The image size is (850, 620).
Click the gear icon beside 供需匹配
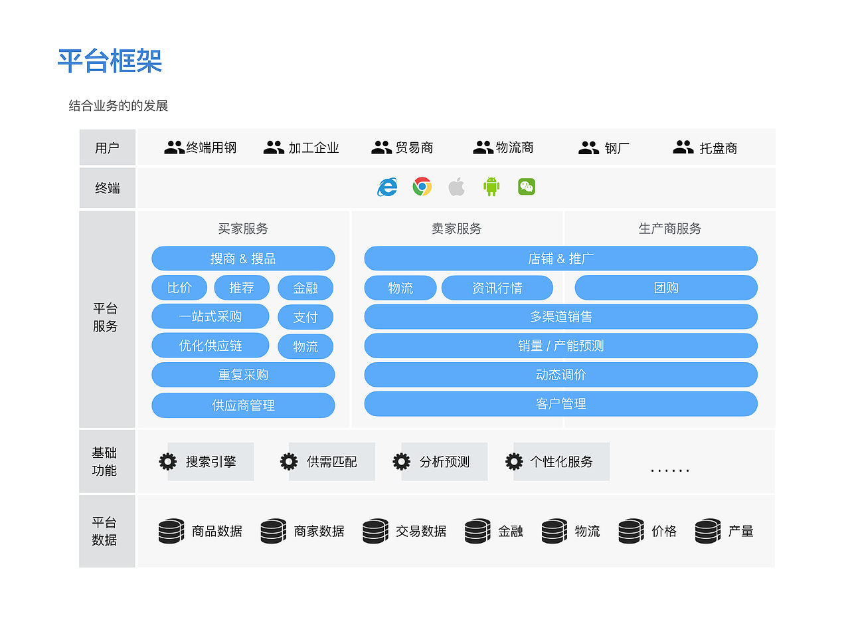[289, 461]
